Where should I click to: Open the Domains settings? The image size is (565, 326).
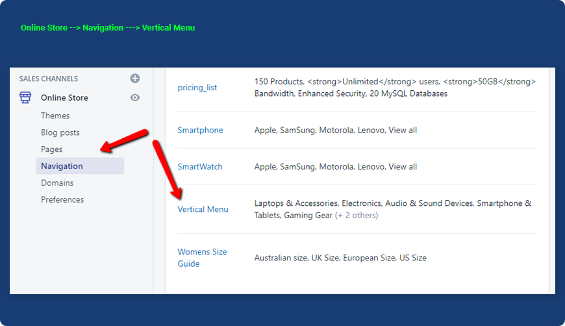pos(57,183)
